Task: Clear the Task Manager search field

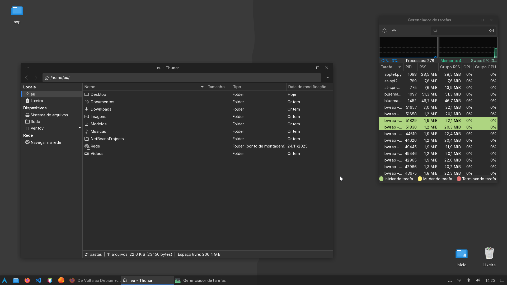Action: [x=491, y=31]
